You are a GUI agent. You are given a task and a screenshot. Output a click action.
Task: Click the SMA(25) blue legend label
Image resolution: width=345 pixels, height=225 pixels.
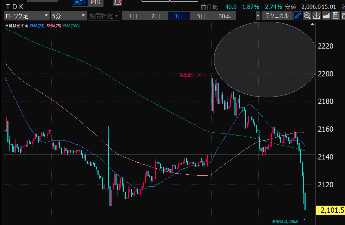(37, 26)
